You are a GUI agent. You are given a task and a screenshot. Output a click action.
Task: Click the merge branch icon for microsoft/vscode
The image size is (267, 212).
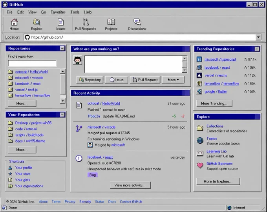coord(79,129)
